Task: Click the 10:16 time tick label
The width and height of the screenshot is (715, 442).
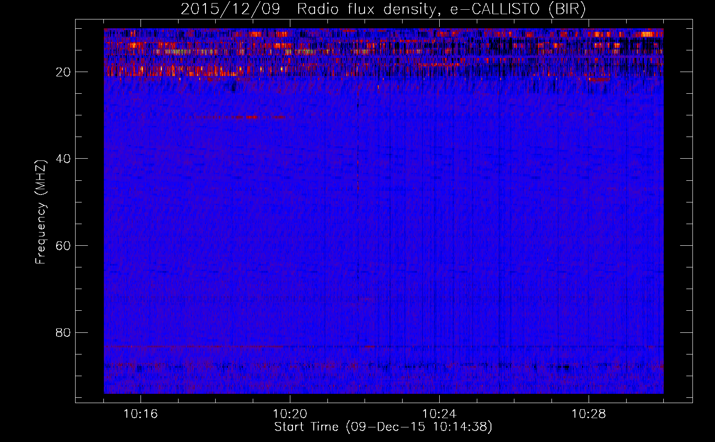Action: click(x=141, y=414)
